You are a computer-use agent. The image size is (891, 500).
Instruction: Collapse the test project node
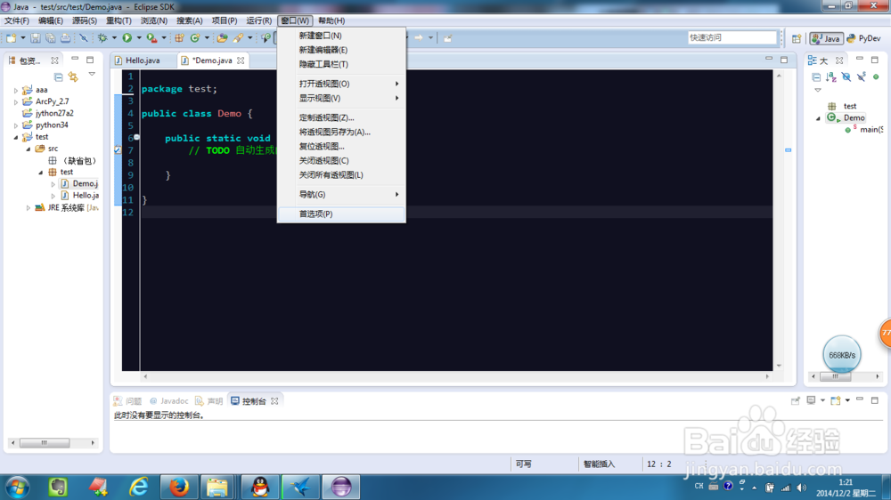tap(16, 137)
